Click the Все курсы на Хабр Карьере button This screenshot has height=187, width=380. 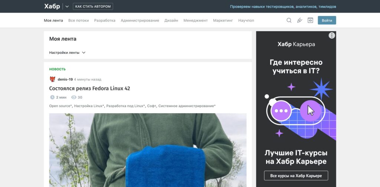pos(296,175)
